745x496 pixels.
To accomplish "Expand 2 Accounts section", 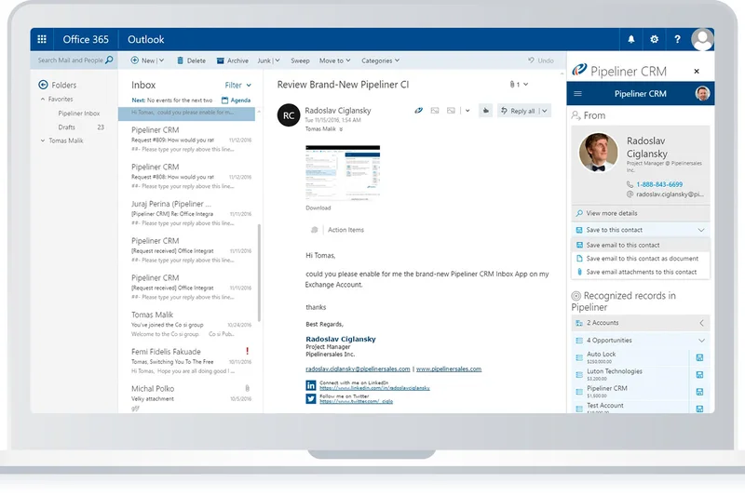I will pos(701,323).
